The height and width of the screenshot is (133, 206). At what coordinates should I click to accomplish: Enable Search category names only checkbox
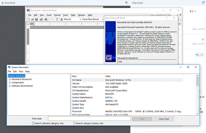tap(75, 123)
